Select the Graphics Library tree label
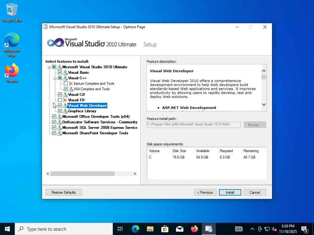The width and height of the screenshot is (314, 235). (x=82, y=111)
